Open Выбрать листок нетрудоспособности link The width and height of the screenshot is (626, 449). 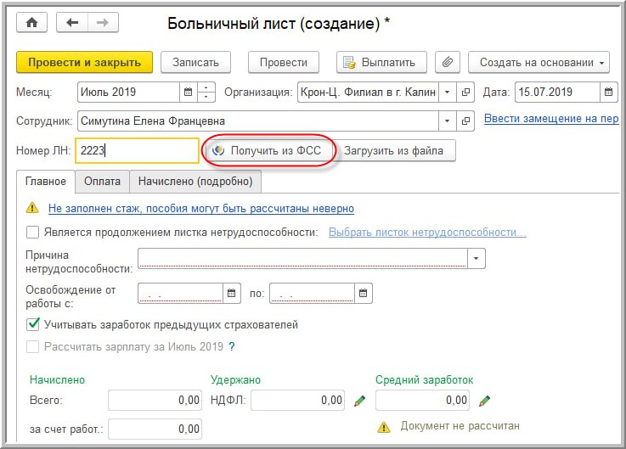(x=427, y=233)
